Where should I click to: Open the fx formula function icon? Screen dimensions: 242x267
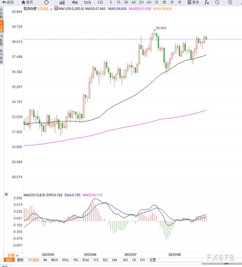[x=206, y=2]
